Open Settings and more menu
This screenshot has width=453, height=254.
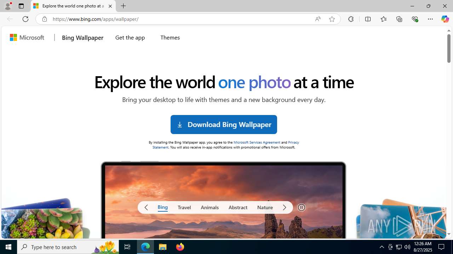[x=430, y=19]
